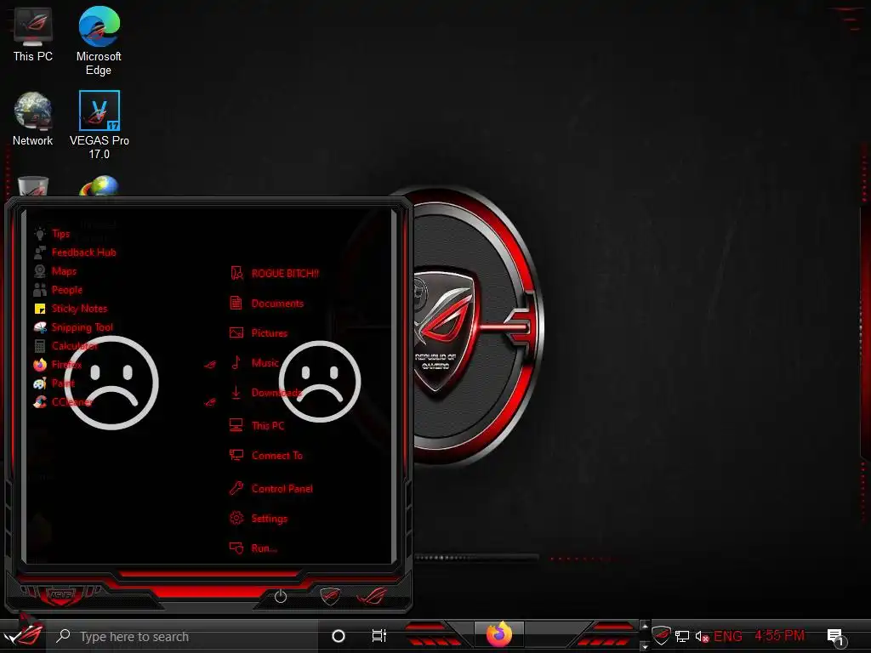Open Tips in start menu
The image size is (871, 653).
click(60, 234)
